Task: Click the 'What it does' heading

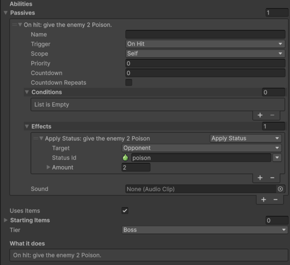Action: point(27,243)
